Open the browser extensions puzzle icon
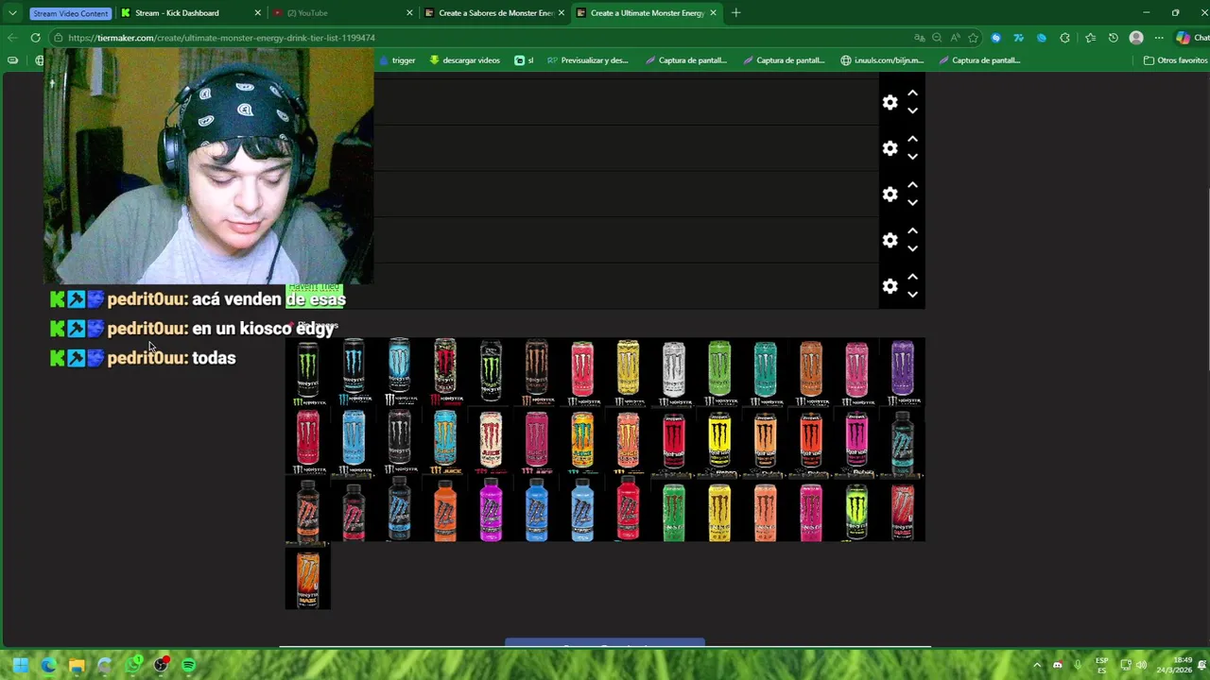The height and width of the screenshot is (680, 1210). coord(1065,38)
